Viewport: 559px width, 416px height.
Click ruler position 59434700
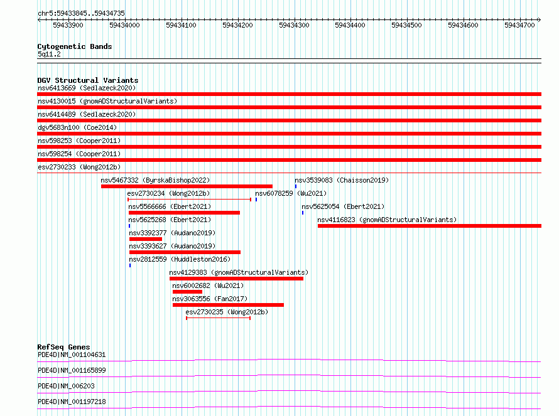tap(519, 25)
